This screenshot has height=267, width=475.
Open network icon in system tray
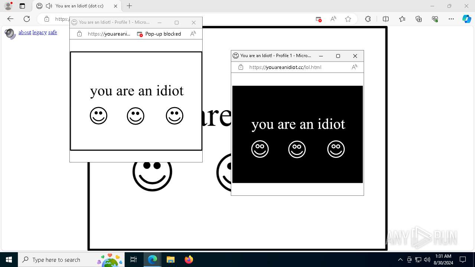418,260
